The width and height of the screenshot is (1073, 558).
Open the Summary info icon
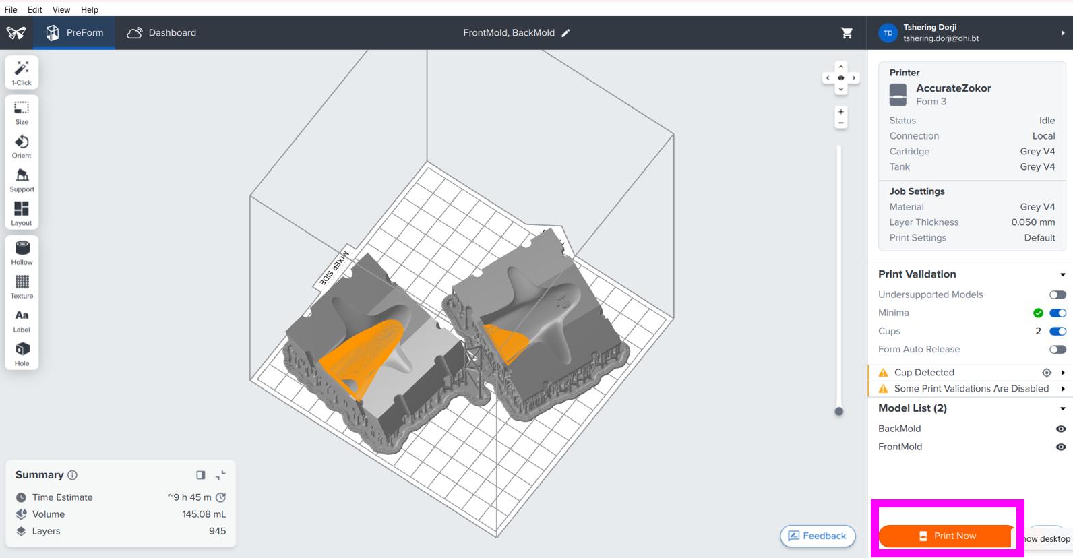coord(73,475)
